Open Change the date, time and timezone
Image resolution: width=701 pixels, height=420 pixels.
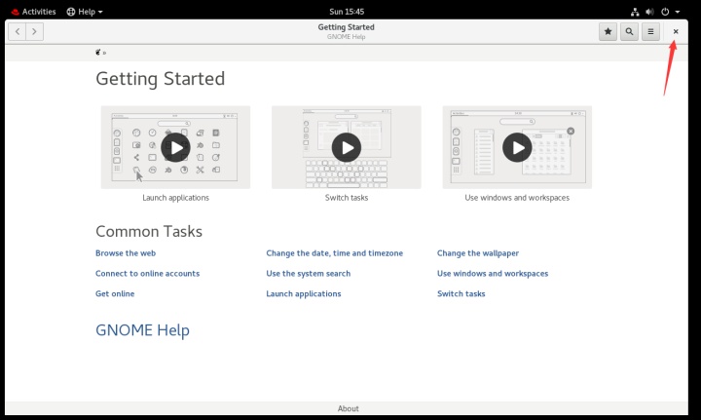pos(334,253)
